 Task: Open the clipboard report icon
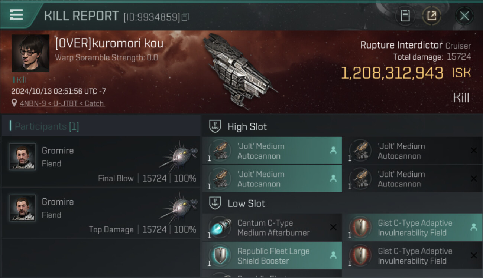click(x=405, y=16)
